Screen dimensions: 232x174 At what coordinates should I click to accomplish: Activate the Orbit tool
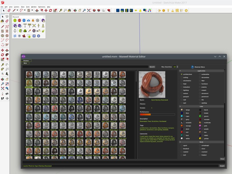75,10
